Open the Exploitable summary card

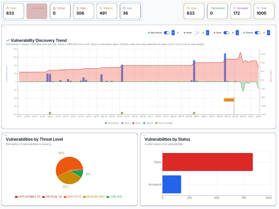(x=37, y=11)
